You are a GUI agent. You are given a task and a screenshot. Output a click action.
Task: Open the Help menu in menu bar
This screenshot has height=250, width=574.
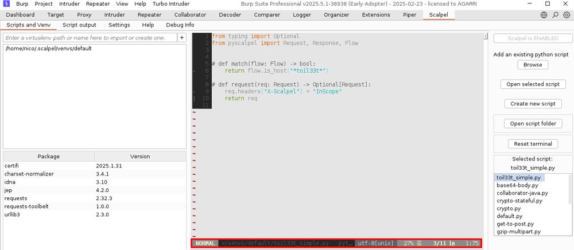point(140,4)
